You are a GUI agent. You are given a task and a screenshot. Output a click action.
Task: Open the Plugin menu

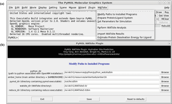[92, 8]
